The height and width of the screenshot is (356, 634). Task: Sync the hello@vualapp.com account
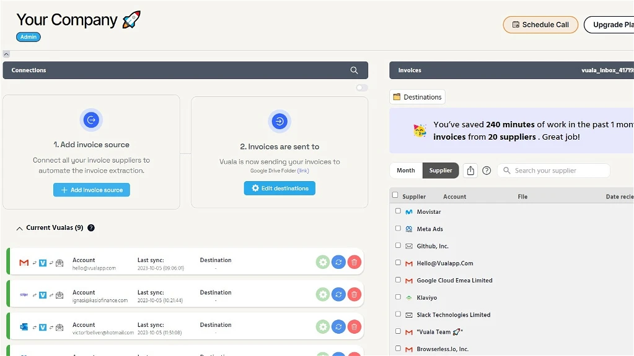pos(338,262)
